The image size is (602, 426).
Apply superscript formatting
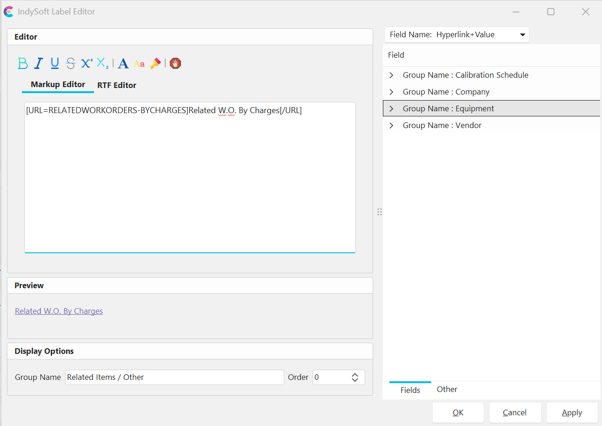(x=87, y=63)
